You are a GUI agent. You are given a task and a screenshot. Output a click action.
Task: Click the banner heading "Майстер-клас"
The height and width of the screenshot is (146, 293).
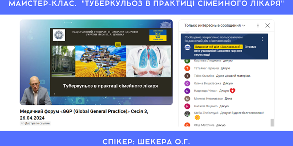click(x=42, y=3)
